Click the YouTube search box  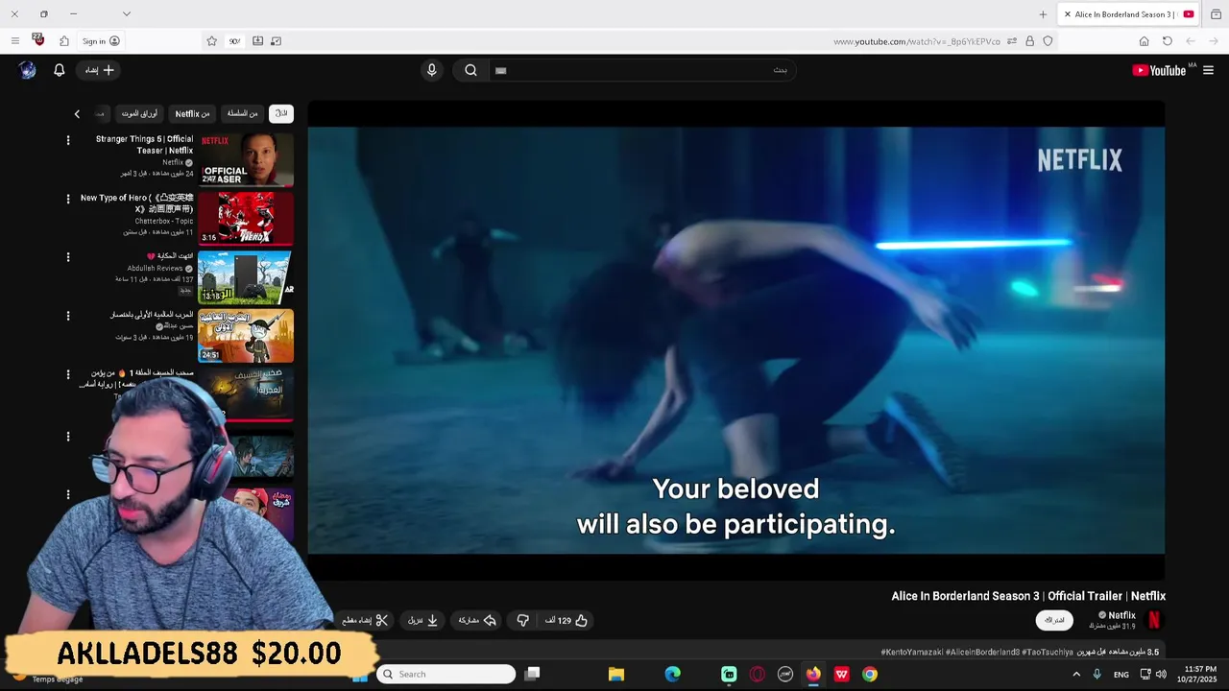point(641,70)
